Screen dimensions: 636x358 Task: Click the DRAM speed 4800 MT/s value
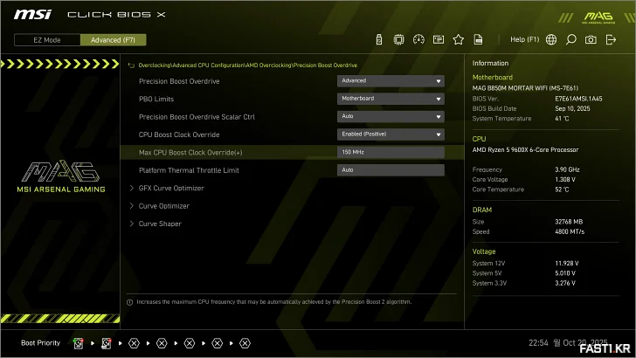click(570, 232)
